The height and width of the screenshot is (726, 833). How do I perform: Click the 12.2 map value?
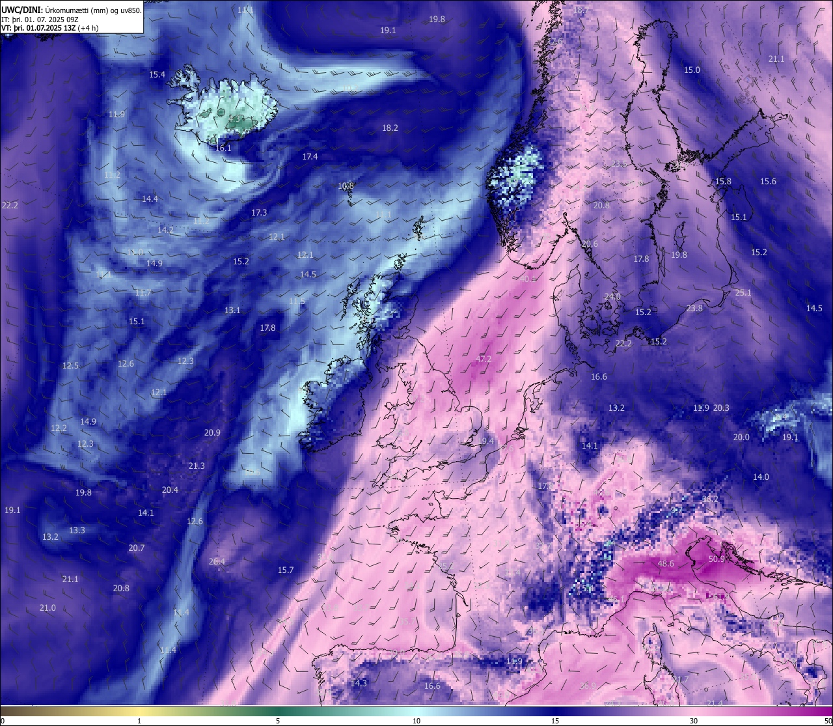59,428
